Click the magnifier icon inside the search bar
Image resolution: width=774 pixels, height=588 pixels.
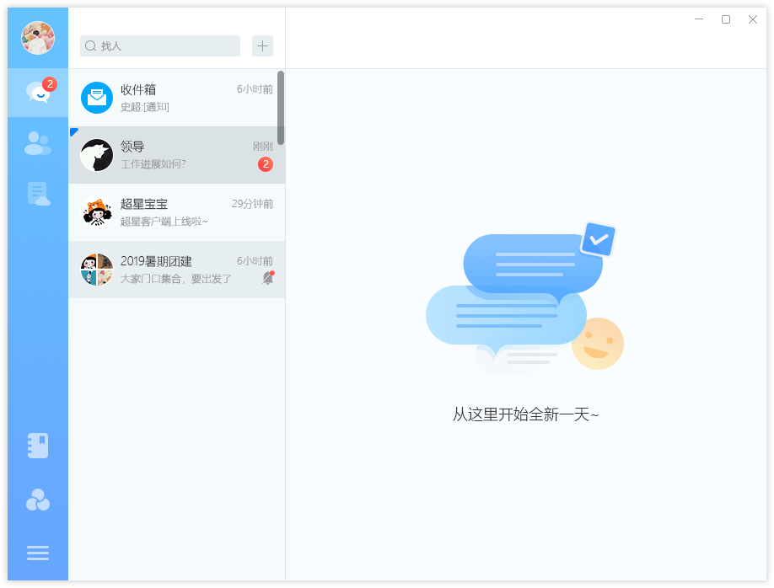click(x=90, y=45)
